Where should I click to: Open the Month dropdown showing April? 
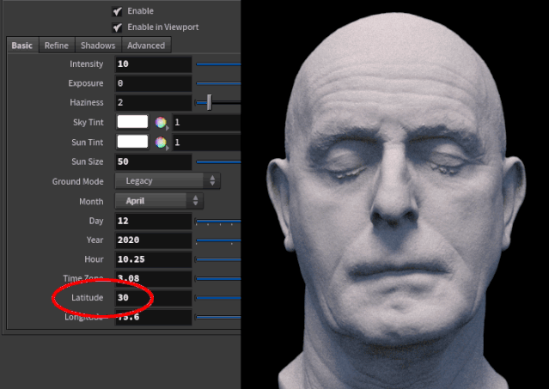click(x=159, y=201)
